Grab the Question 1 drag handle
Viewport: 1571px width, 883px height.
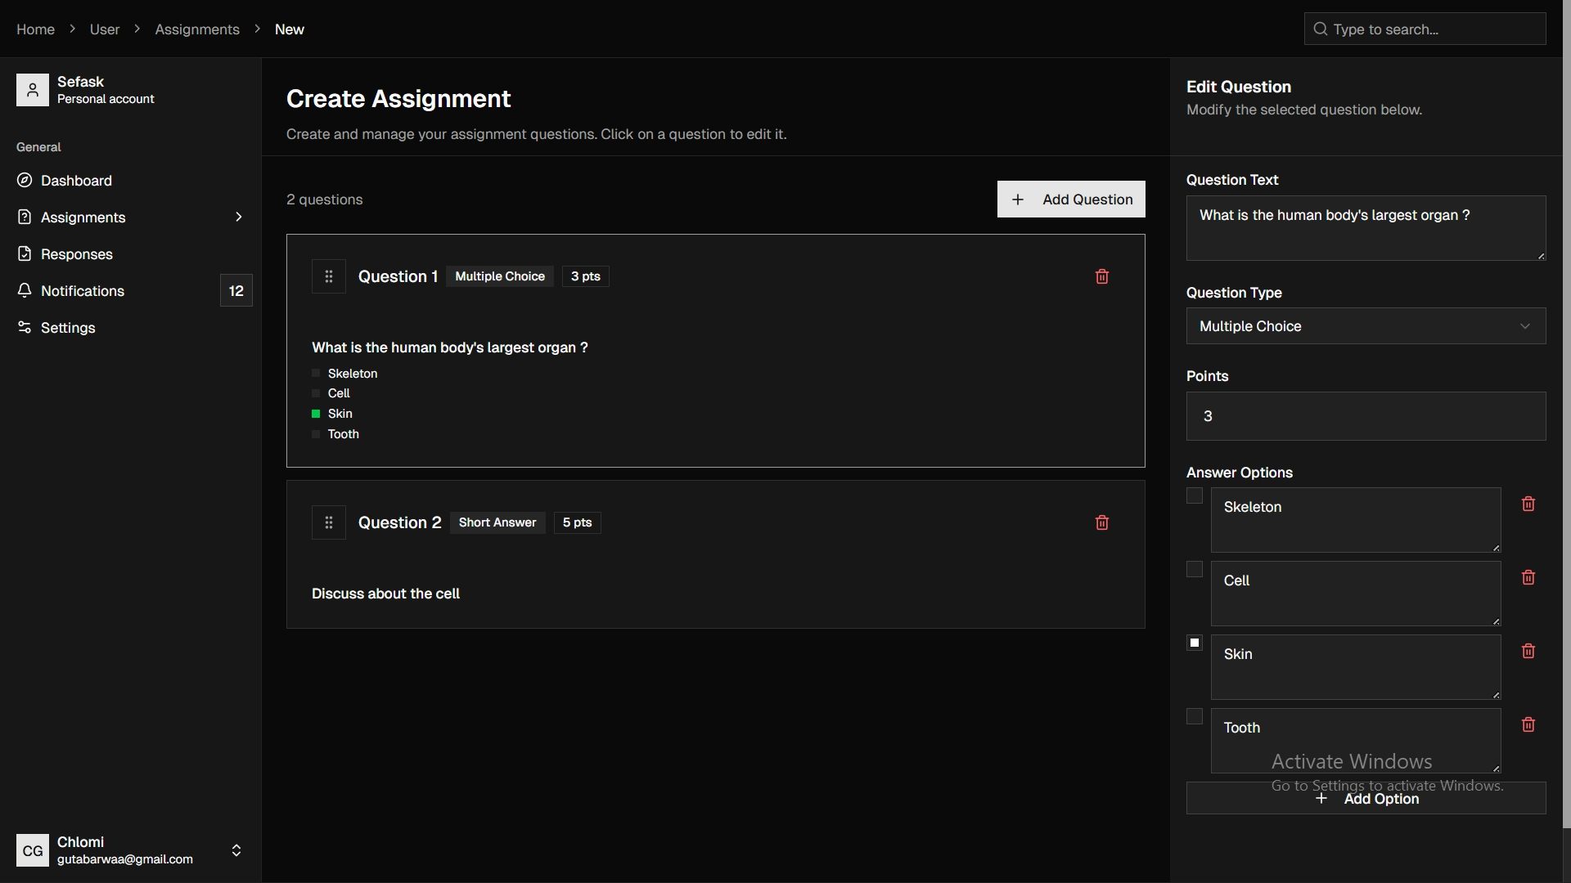[x=329, y=276]
